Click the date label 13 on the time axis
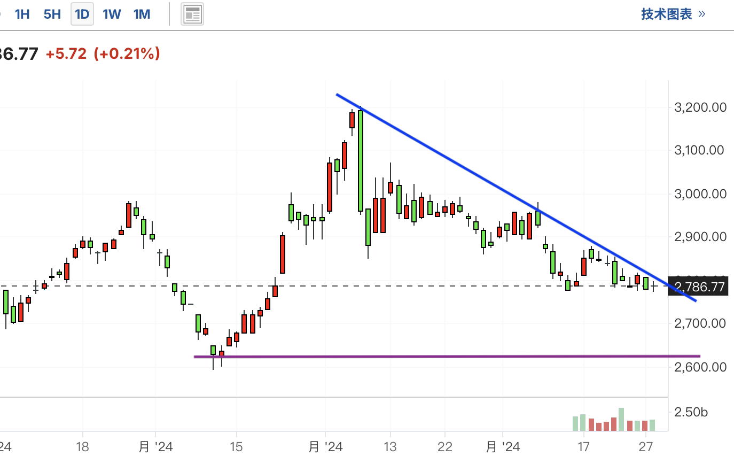This screenshot has height=464, width=734. click(391, 447)
